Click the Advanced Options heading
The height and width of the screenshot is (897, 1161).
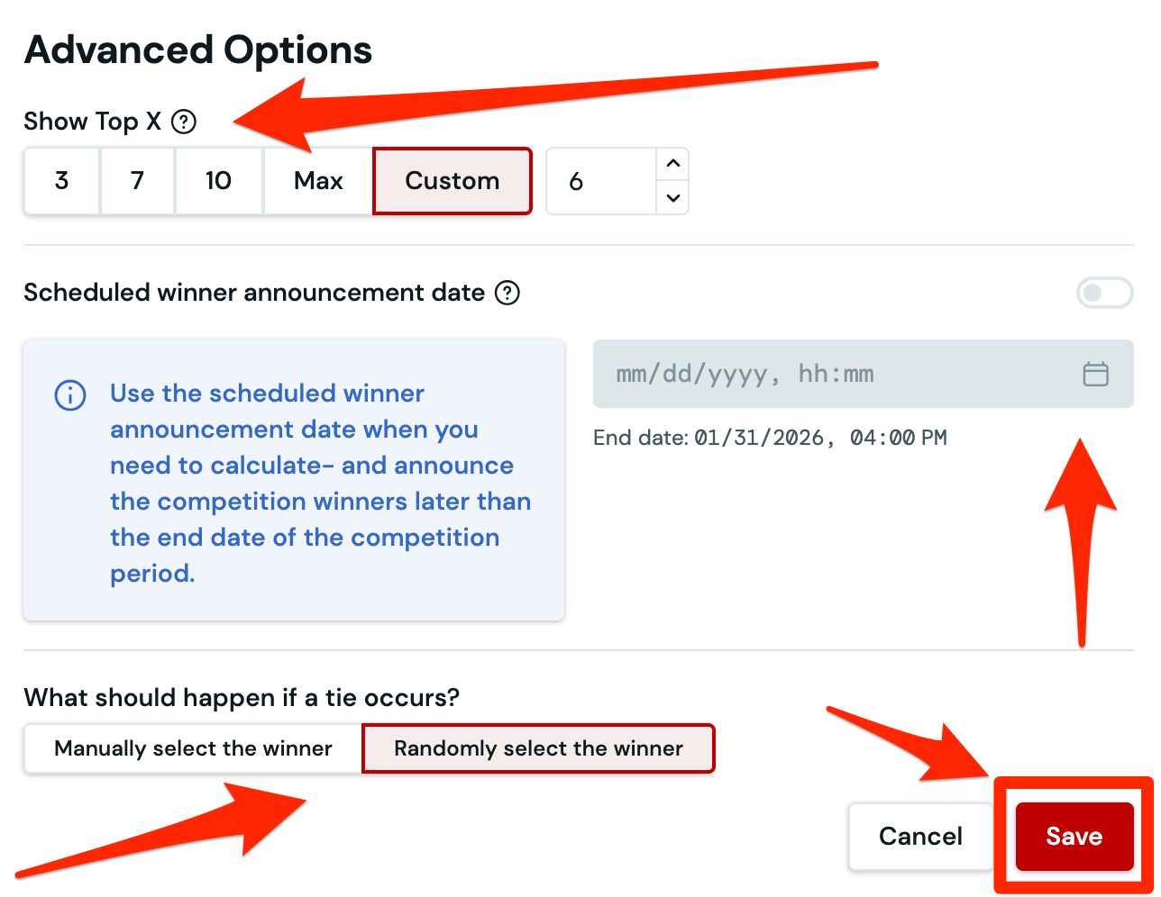[198, 50]
